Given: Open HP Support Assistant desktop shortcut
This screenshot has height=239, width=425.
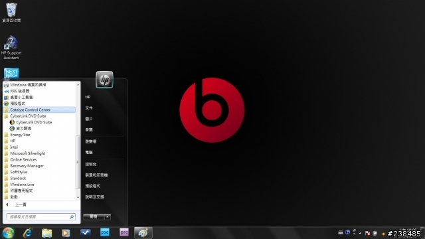Looking at the screenshot, I should point(11,47).
